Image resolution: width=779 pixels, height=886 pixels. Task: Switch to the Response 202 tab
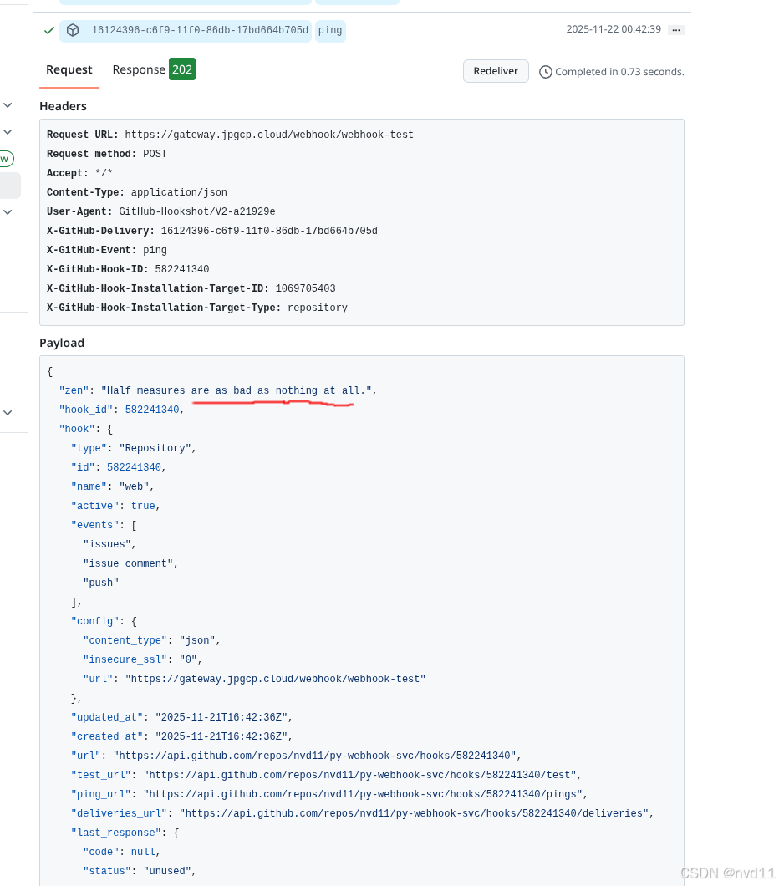154,69
